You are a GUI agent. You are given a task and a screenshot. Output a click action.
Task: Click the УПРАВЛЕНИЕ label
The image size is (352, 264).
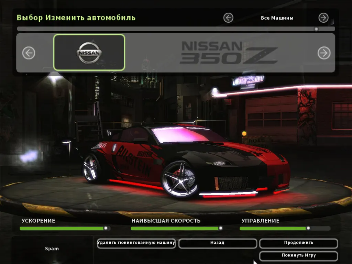(x=261, y=221)
